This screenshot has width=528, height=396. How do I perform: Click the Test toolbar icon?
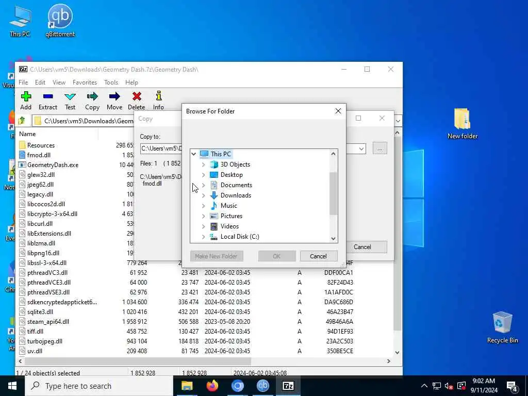click(x=70, y=96)
